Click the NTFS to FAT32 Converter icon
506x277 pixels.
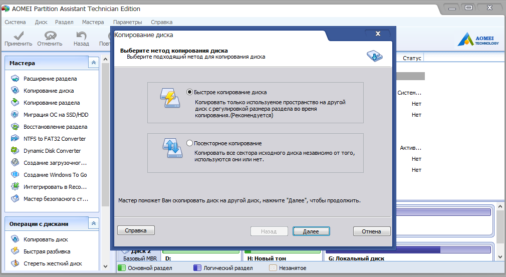tap(15, 139)
